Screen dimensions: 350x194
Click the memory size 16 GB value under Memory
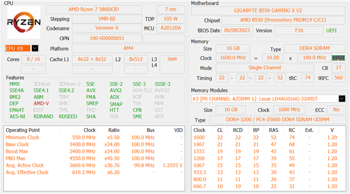(x=233, y=48)
